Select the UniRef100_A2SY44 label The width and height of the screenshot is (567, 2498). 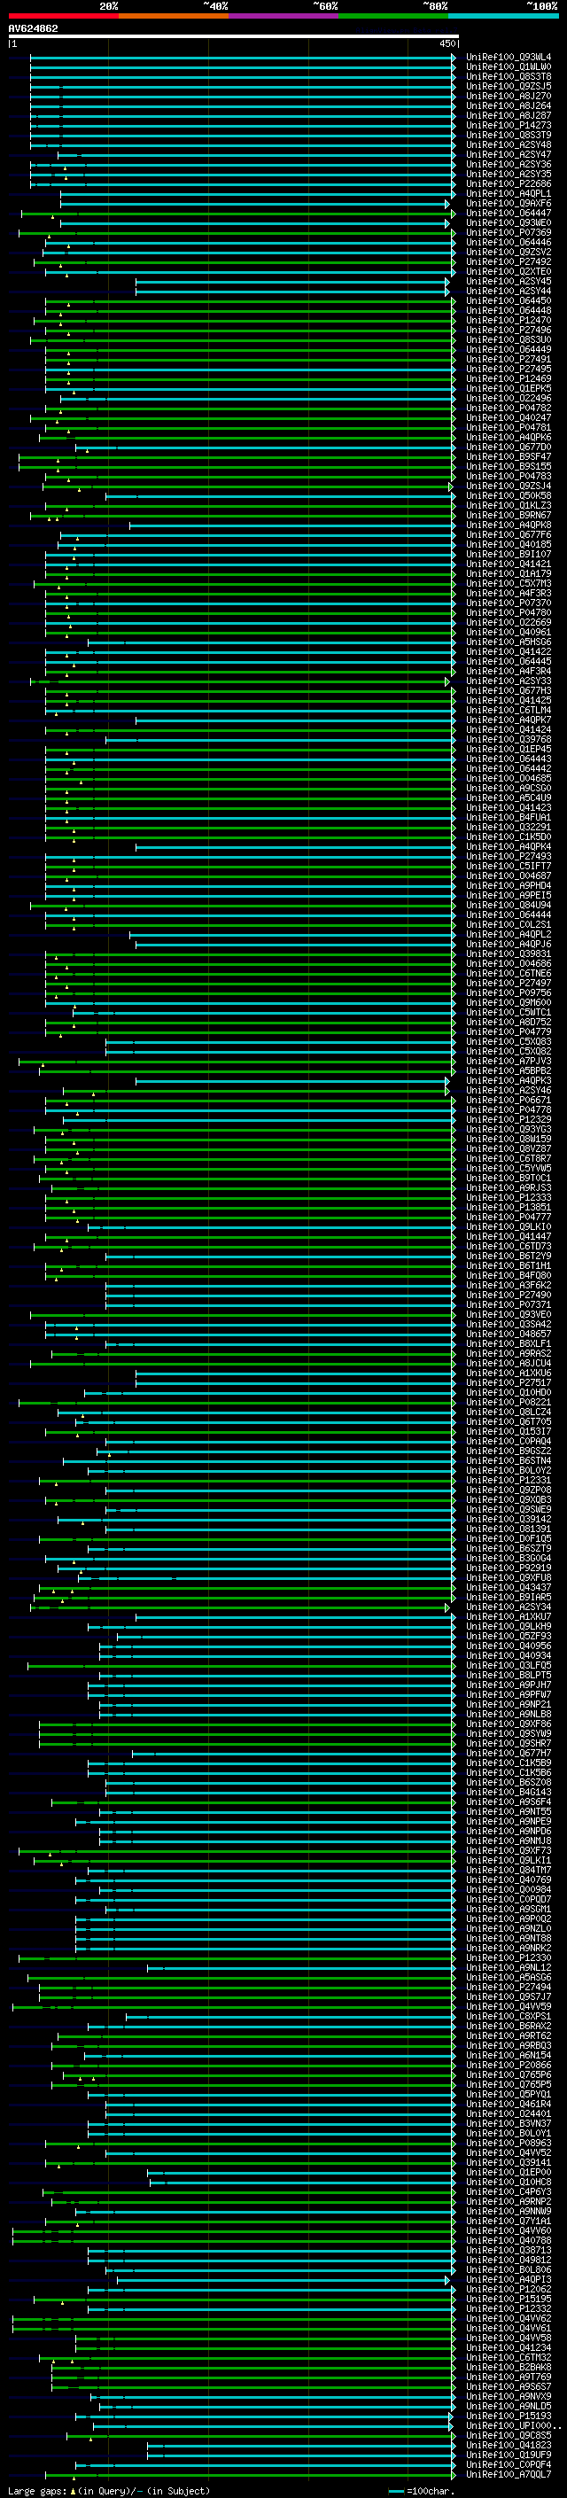(x=508, y=291)
